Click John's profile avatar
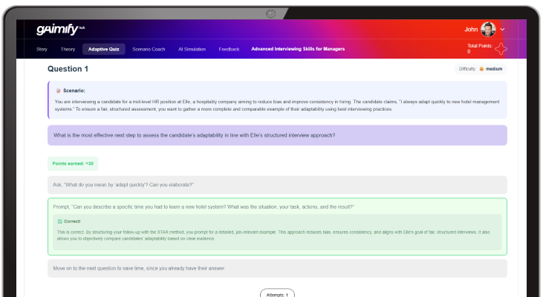Viewport: 543px width, 297px height. tap(488, 30)
